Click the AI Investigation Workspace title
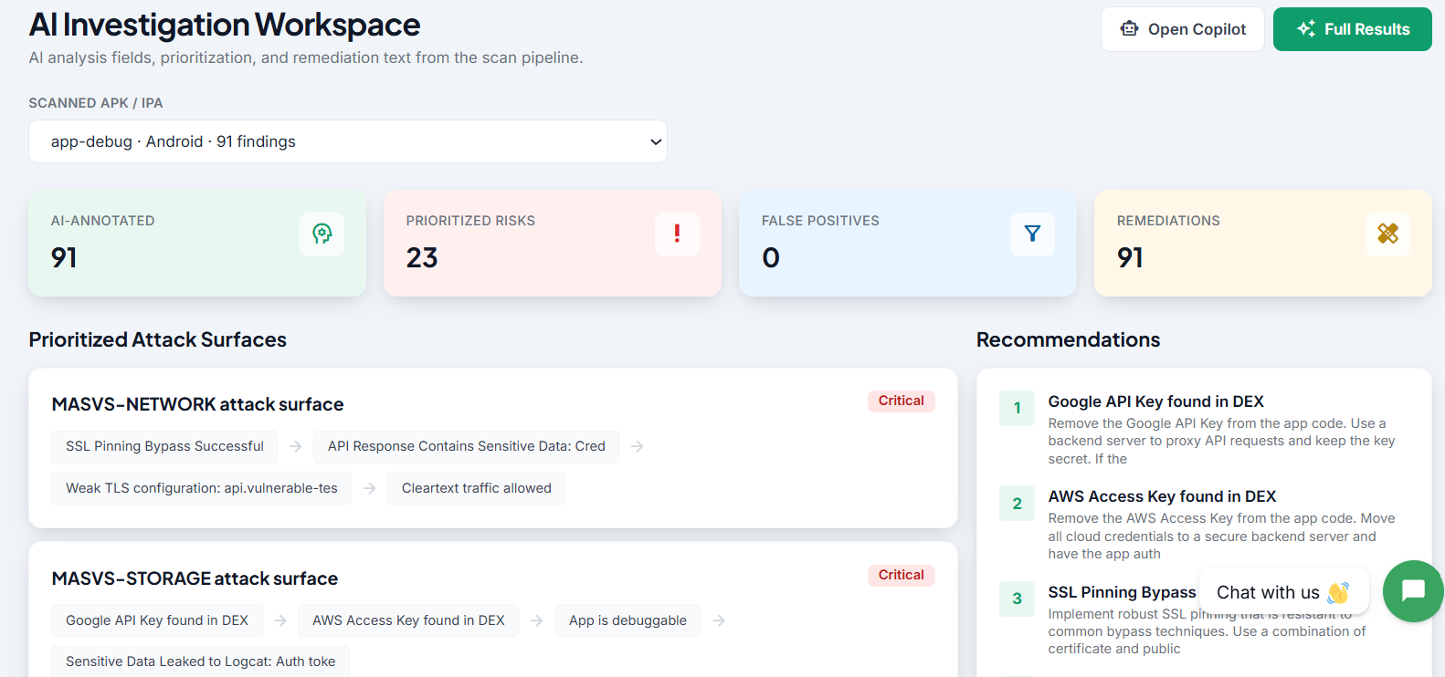Viewport: 1445px width, 677px height. click(225, 25)
